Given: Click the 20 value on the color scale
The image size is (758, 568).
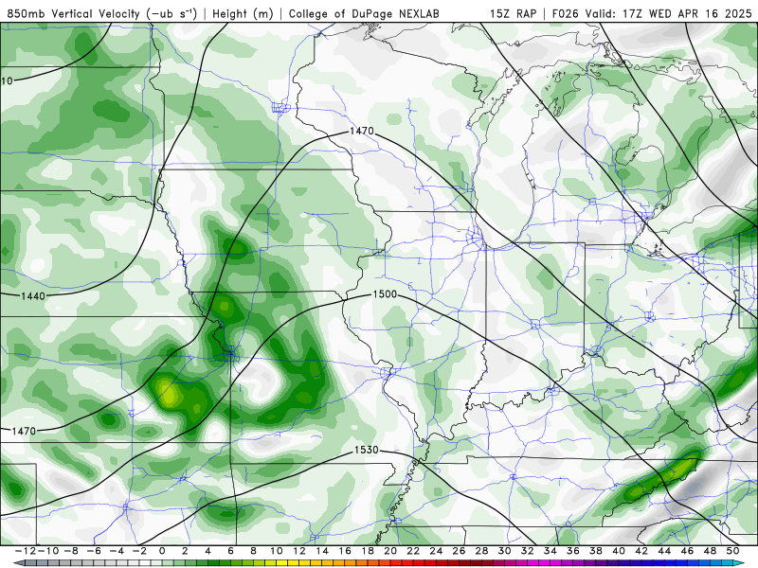Looking at the screenshot, I should (390, 551).
